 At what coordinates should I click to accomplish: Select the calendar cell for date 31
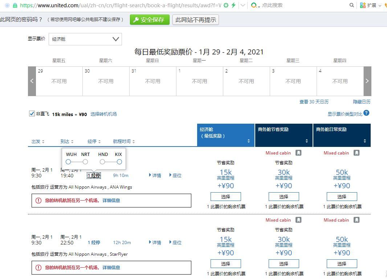click(153, 81)
